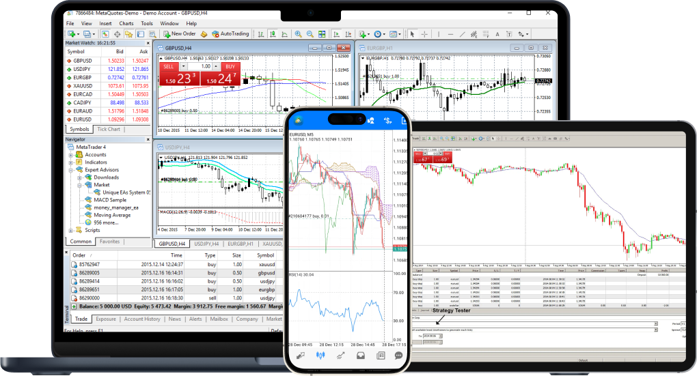Tap the phone's objects shapes icon

click(371, 121)
